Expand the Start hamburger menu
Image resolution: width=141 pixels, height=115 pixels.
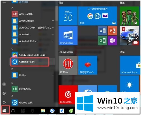click(4, 2)
